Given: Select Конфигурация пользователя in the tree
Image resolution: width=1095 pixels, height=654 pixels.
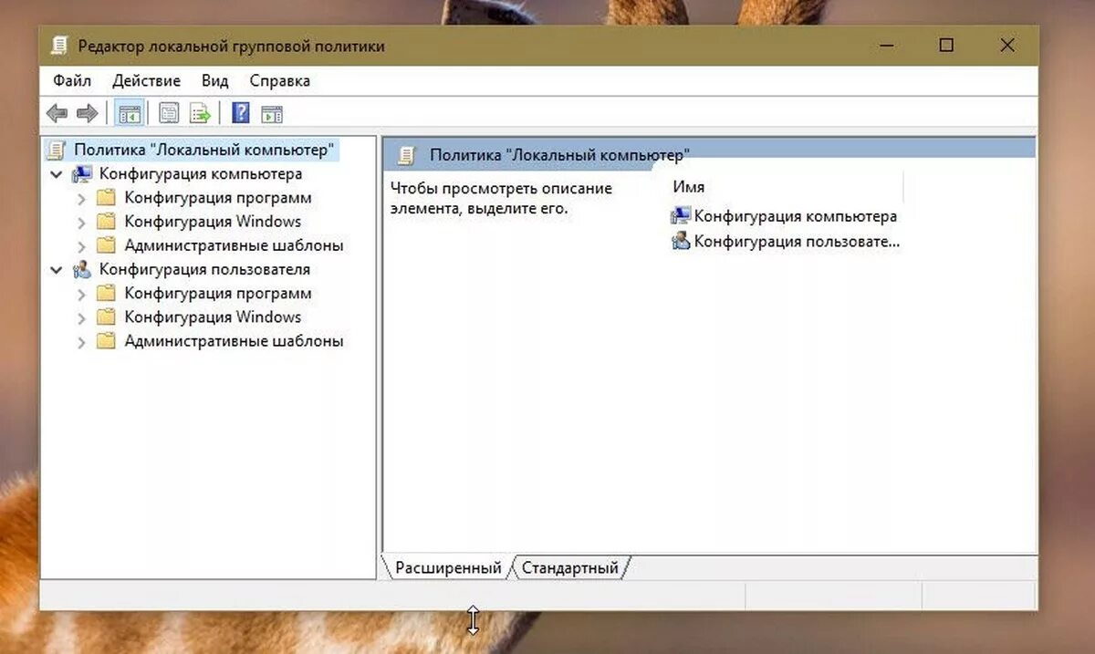Looking at the screenshot, I should [x=204, y=269].
